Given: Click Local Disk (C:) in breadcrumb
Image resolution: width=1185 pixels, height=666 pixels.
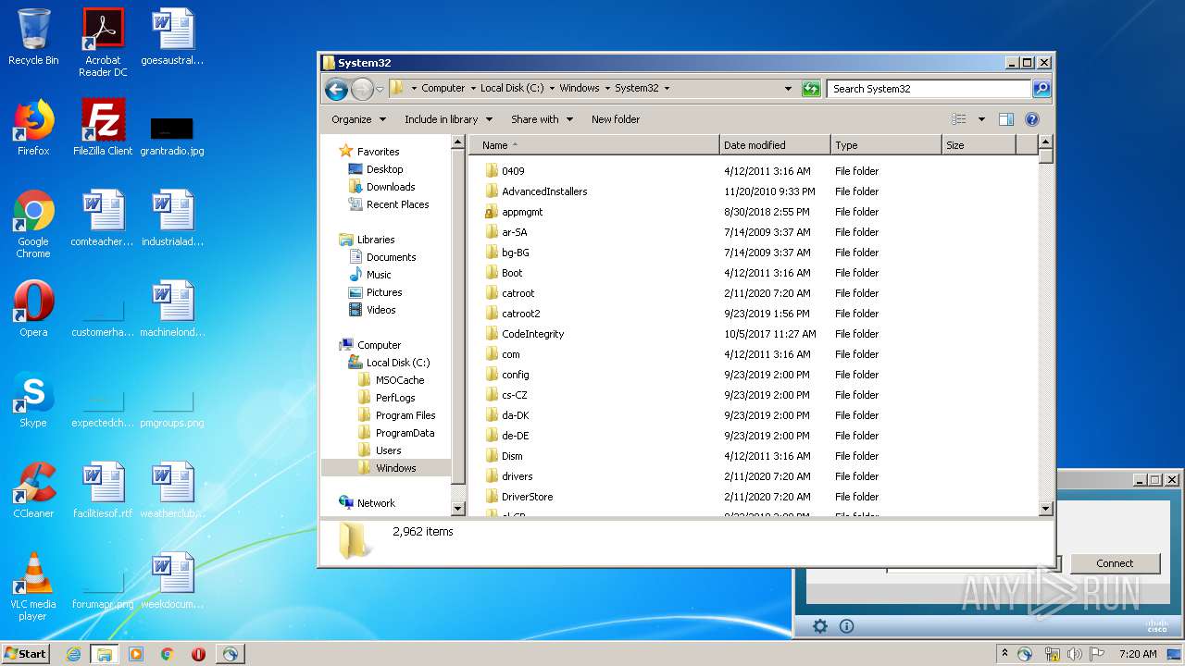Looking at the screenshot, I should point(512,89).
